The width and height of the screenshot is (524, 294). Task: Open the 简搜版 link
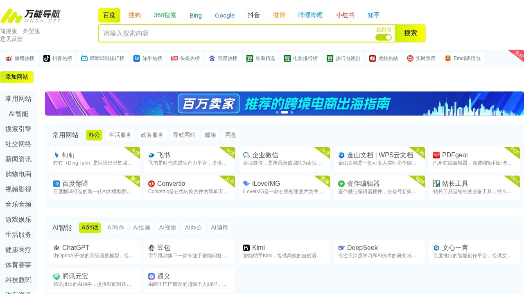(9, 31)
